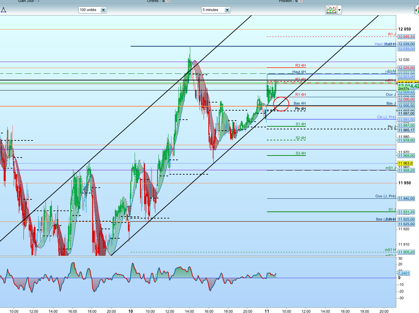Click the 11 931,33 S1 J price tag
This screenshot has width=419, height=313.
[406, 212]
